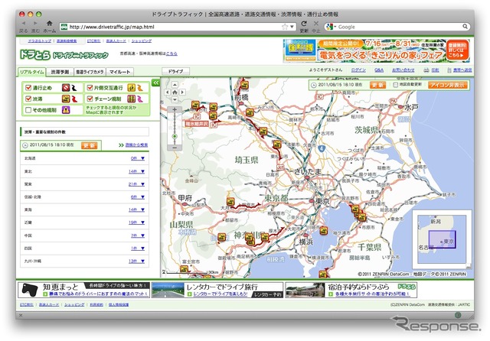The height and width of the screenshot is (341, 490).
Task: Uncheck the 片側交互通行 checkbox
Action: (x=90, y=88)
